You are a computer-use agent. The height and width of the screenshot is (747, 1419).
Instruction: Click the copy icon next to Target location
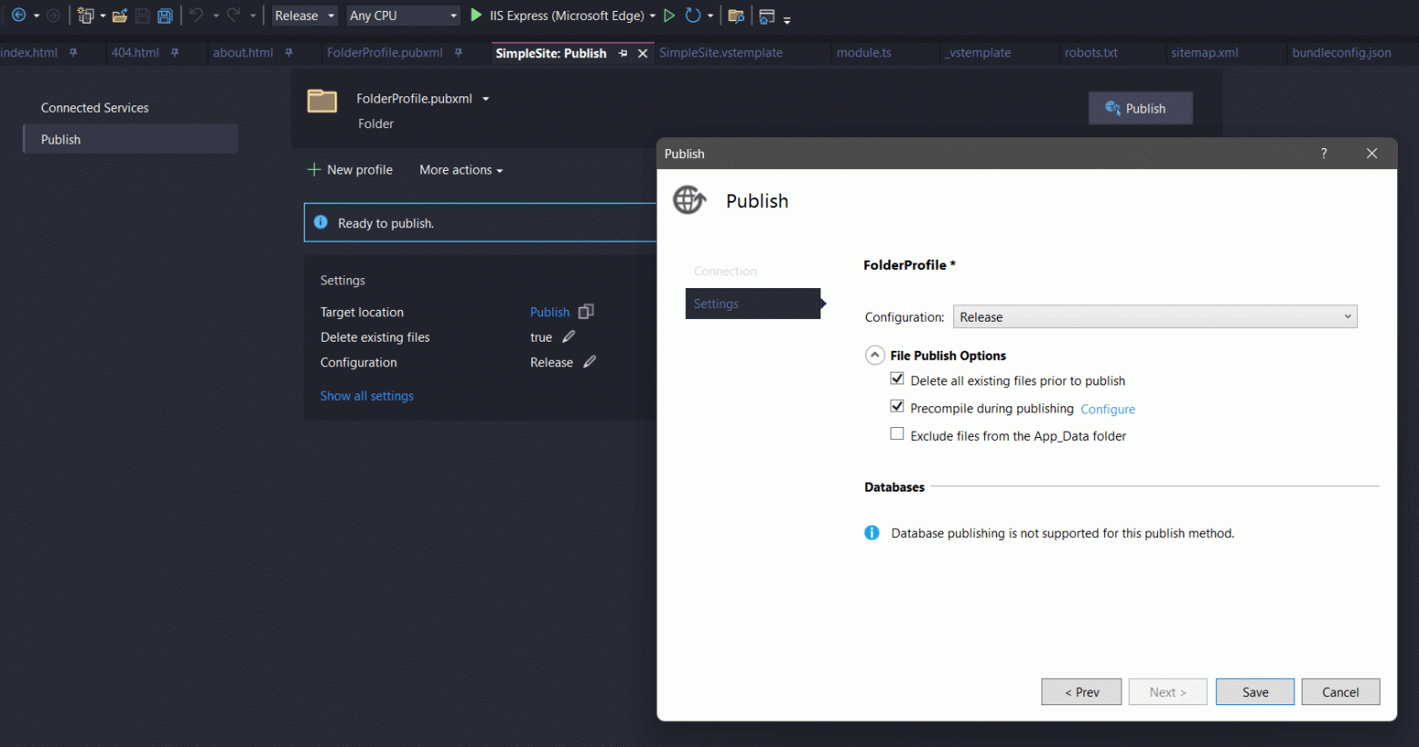click(585, 312)
